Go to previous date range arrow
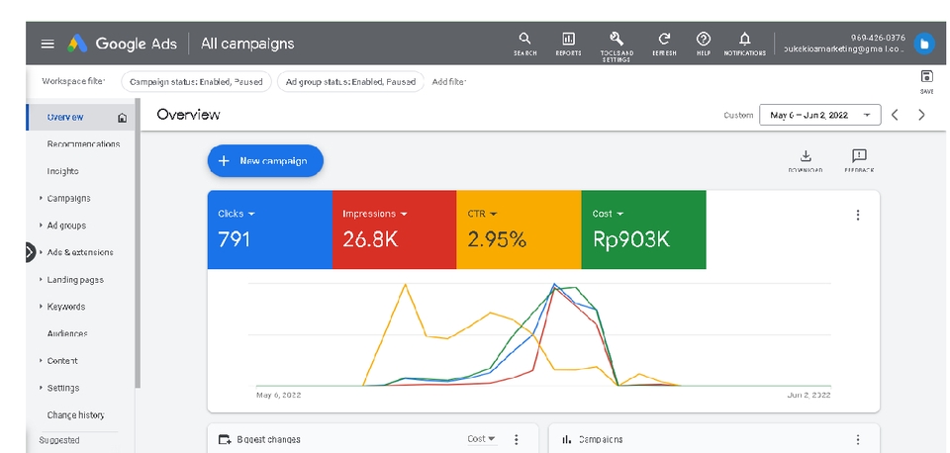Screen dimensions: 950x453 point(895,115)
